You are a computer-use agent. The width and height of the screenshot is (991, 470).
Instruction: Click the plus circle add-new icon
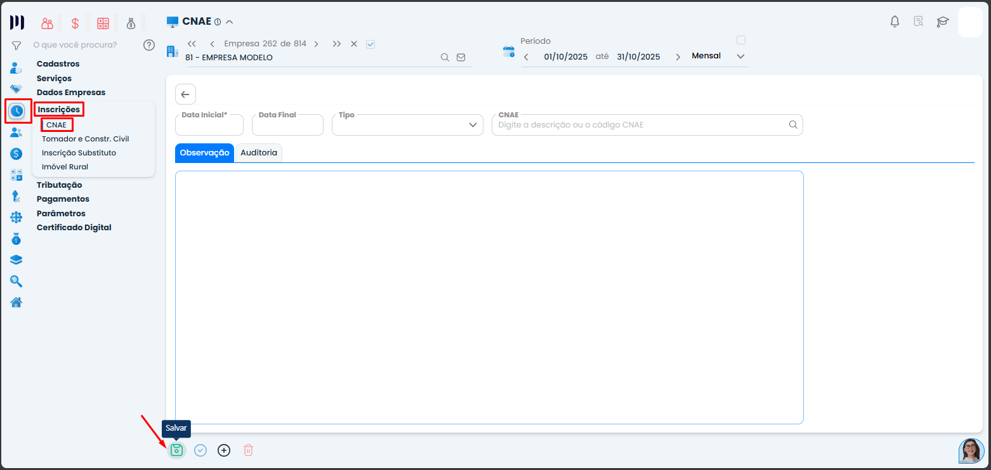(224, 450)
